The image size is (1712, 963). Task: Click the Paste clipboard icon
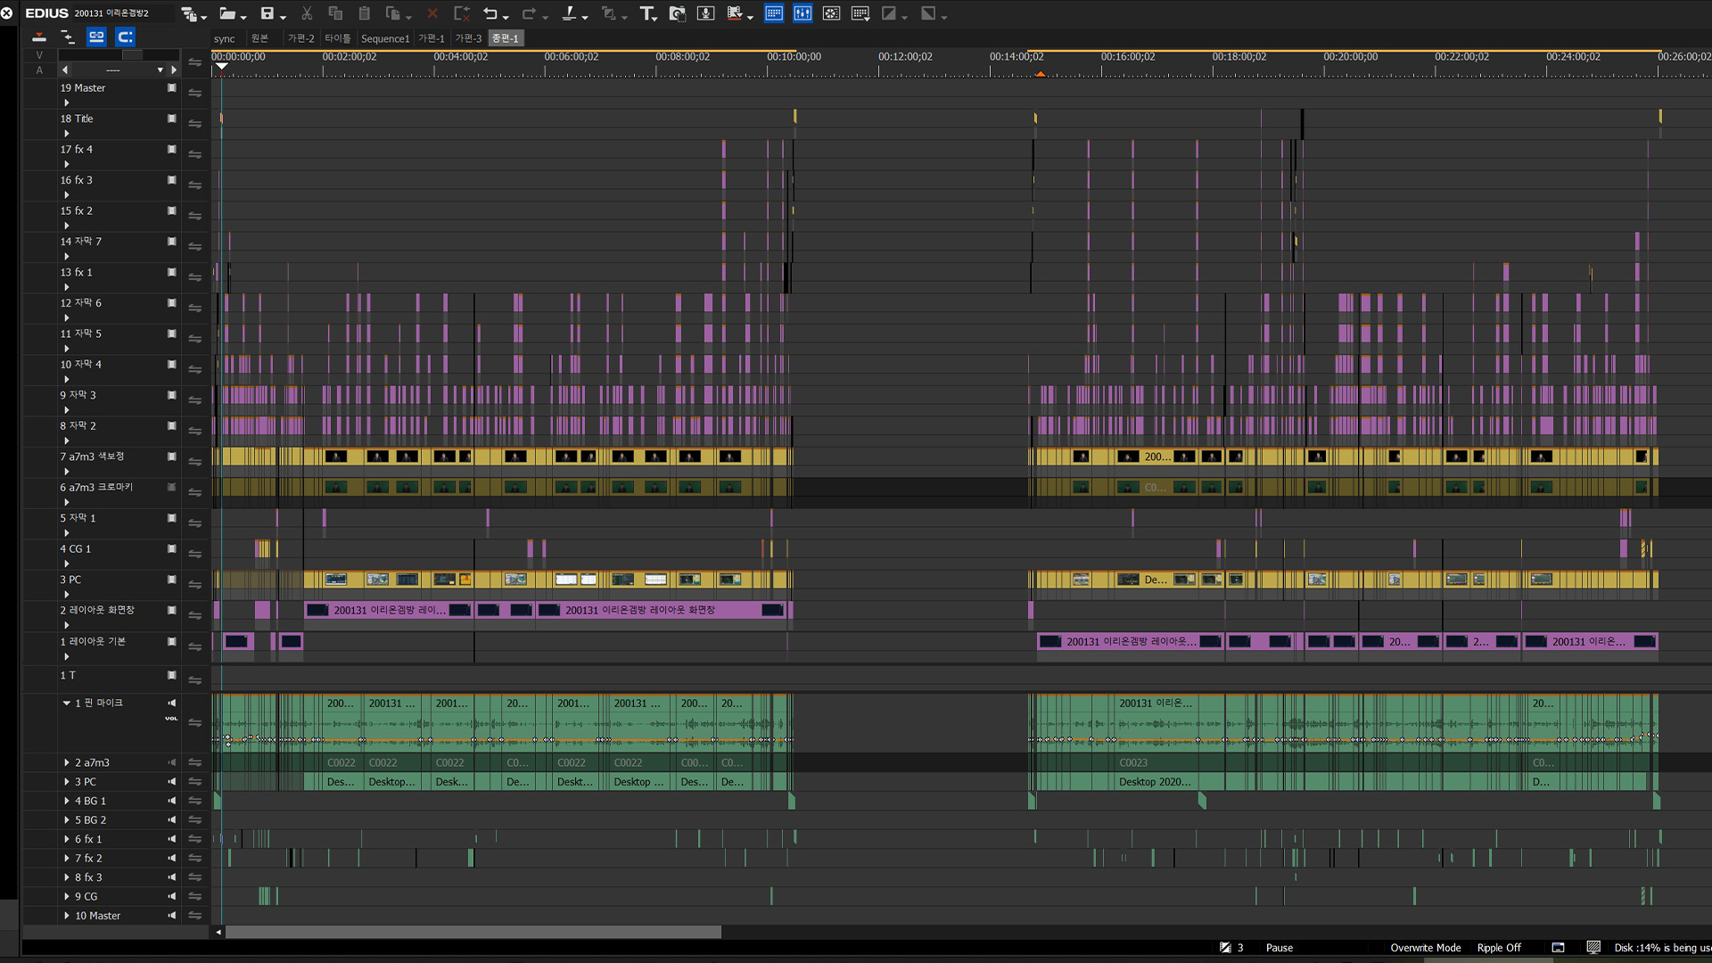364,13
